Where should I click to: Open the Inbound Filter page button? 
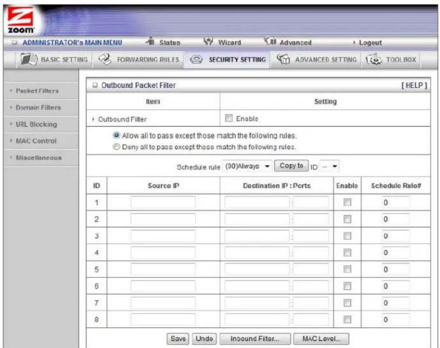[x=255, y=339]
